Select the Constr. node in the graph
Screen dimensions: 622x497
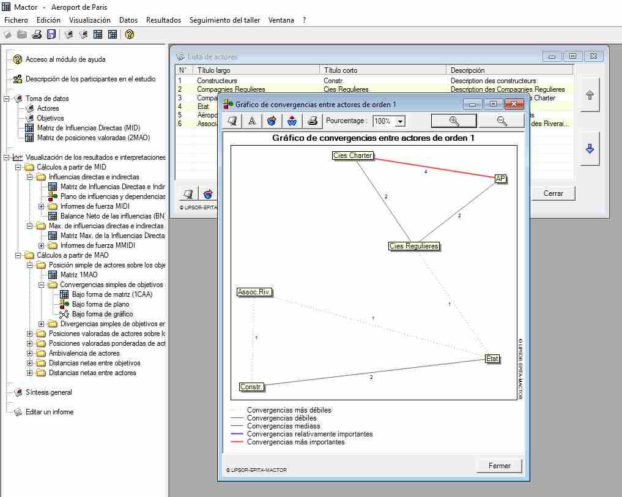click(x=251, y=387)
